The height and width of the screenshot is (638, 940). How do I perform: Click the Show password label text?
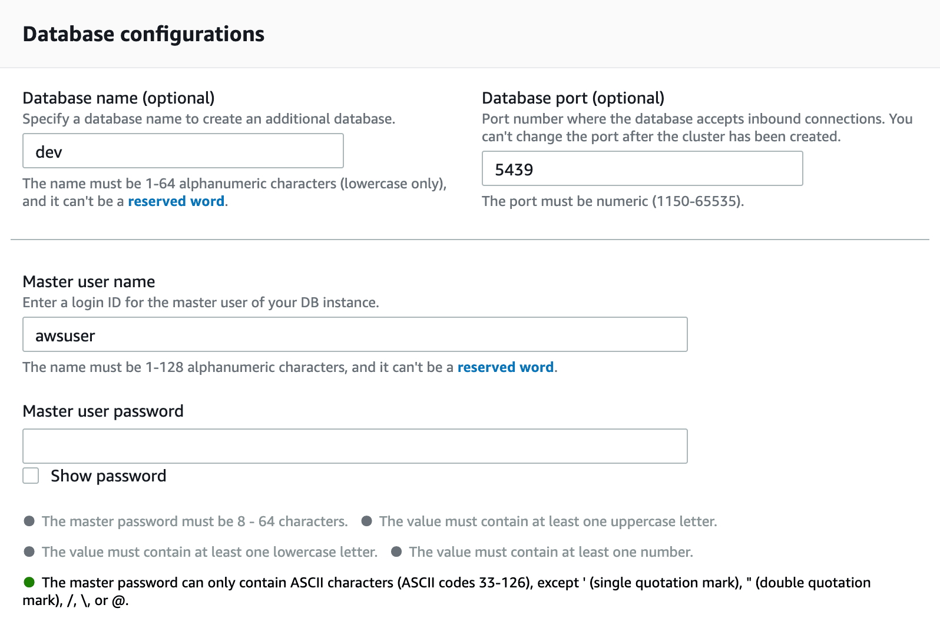pyautogui.click(x=108, y=476)
